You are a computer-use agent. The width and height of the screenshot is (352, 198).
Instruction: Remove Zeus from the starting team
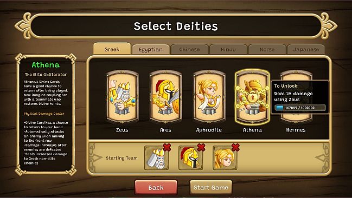[x=167, y=147]
